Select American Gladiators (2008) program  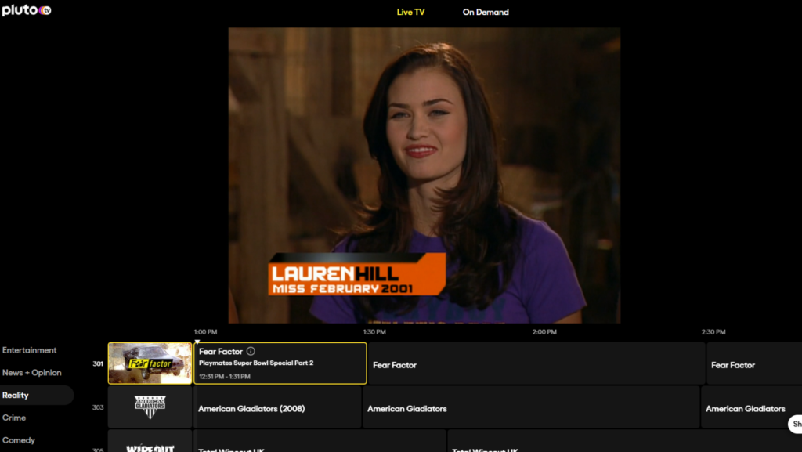tap(278, 407)
